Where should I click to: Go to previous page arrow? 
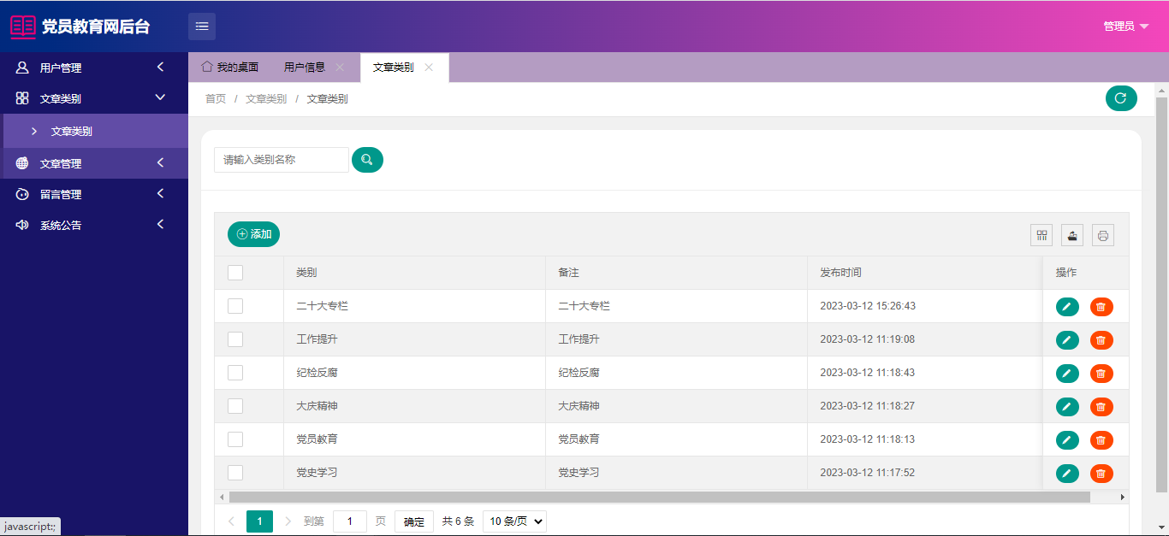[231, 521]
